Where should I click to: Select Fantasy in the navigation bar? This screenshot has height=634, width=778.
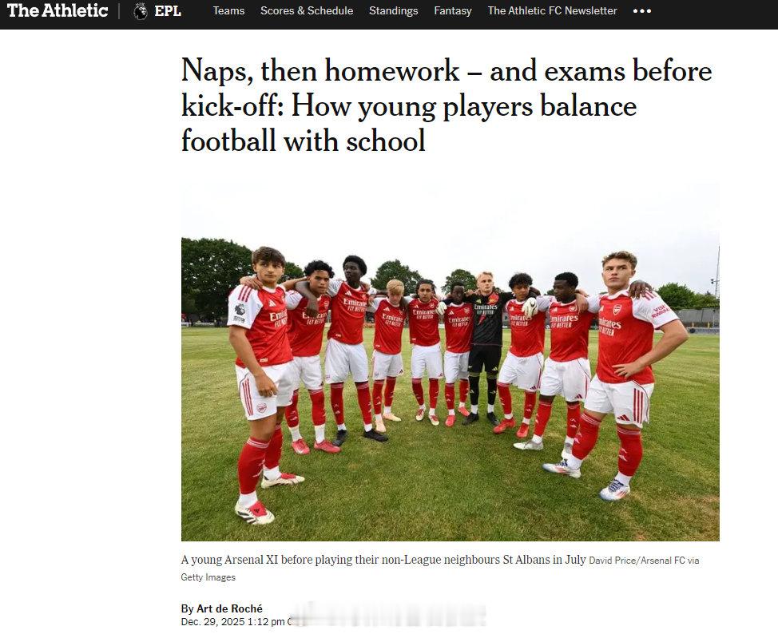point(453,10)
